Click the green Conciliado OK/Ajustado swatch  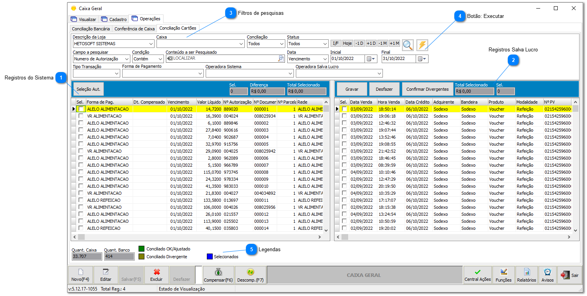[142, 249]
